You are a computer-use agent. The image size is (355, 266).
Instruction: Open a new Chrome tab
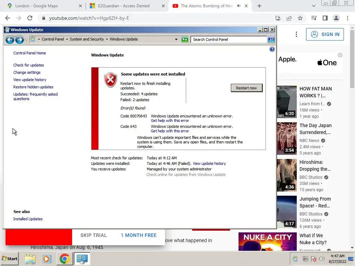click(259, 6)
